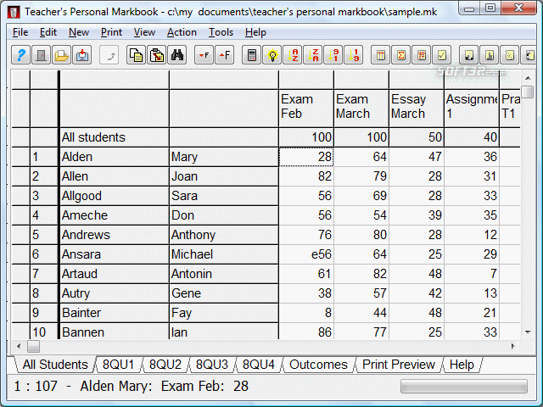Click the second bar chart icon
Viewport: 543px width, 407px height.
tap(490, 55)
